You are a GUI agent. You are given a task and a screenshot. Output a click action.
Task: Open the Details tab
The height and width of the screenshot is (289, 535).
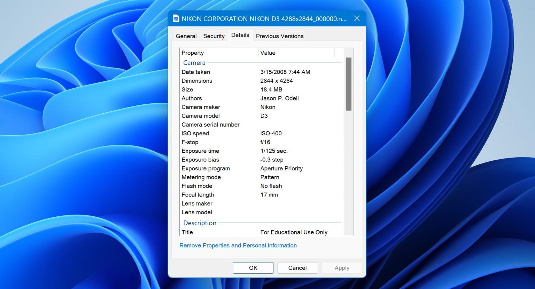point(240,35)
